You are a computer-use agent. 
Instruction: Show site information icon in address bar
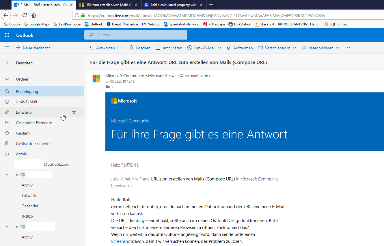click(77, 15)
